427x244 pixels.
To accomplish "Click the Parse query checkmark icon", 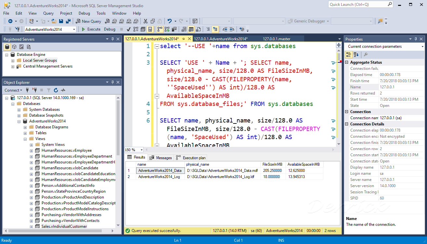I will click(x=129, y=29).
